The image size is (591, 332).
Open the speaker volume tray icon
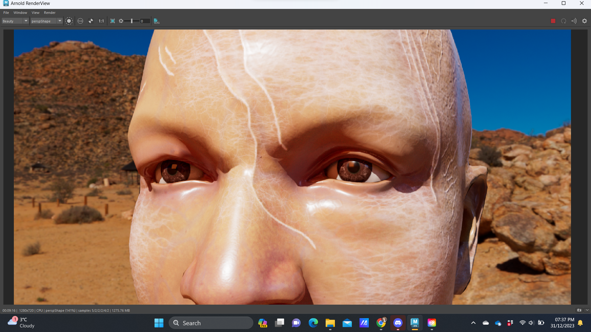coord(531,323)
